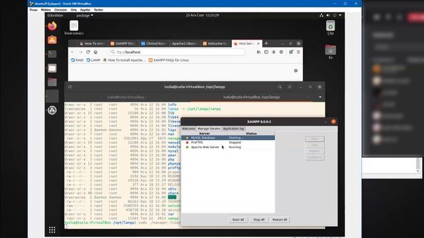
Task: Open Ubuntu Software from the dock
Action: (52, 40)
